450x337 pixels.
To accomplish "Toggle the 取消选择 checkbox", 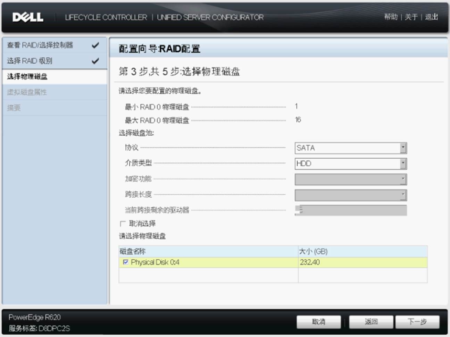I will click(123, 224).
